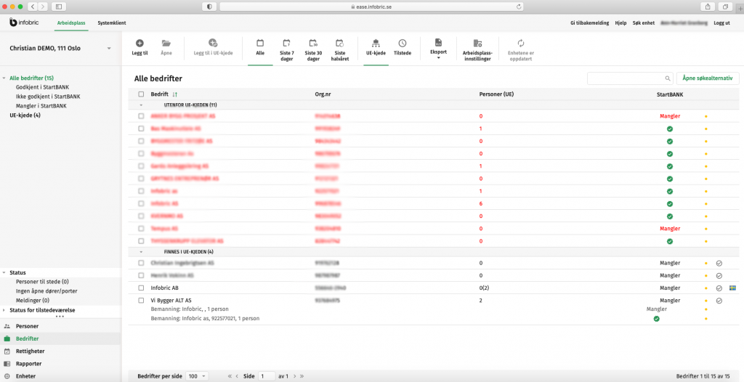The image size is (744, 382).
Task: Select Siste 7 dager filter
Action: [x=286, y=43]
